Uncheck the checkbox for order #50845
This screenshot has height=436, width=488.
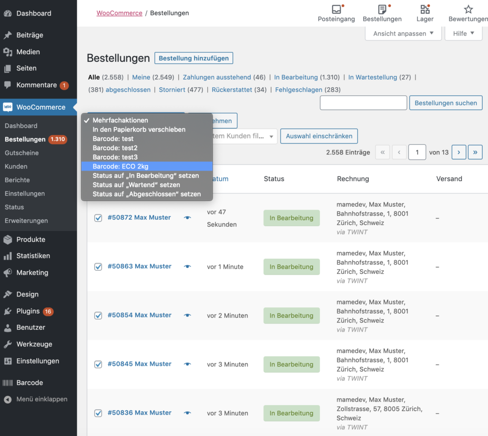(x=98, y=364)
